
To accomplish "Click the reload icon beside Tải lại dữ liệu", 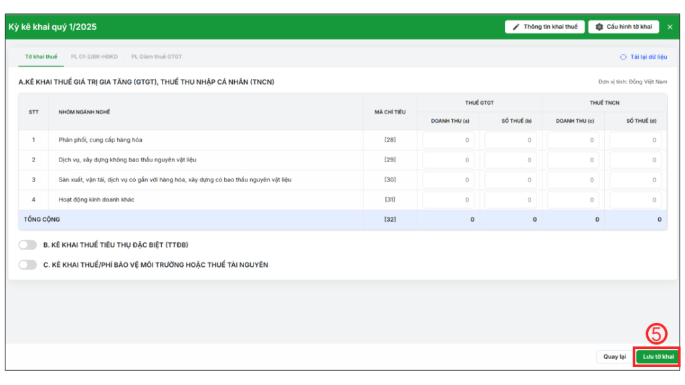I will click(x=623, y=57).
